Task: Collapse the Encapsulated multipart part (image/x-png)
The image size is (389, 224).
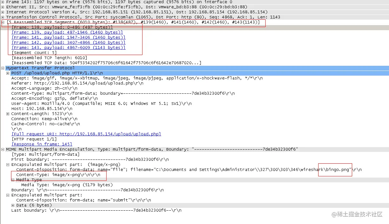Action: [x=8, y=165]
